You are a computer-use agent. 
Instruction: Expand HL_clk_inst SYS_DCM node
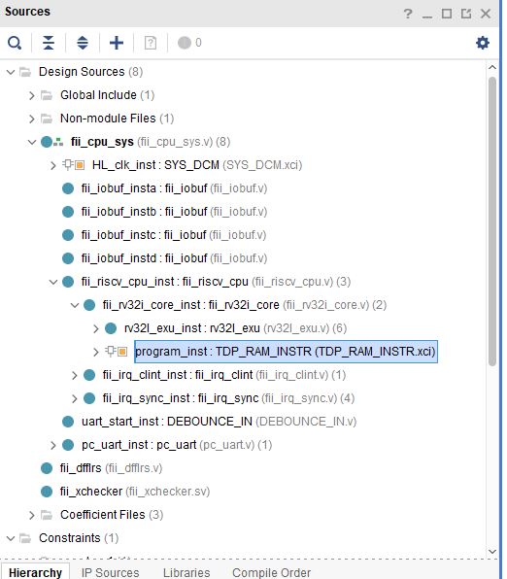[53, 165]
